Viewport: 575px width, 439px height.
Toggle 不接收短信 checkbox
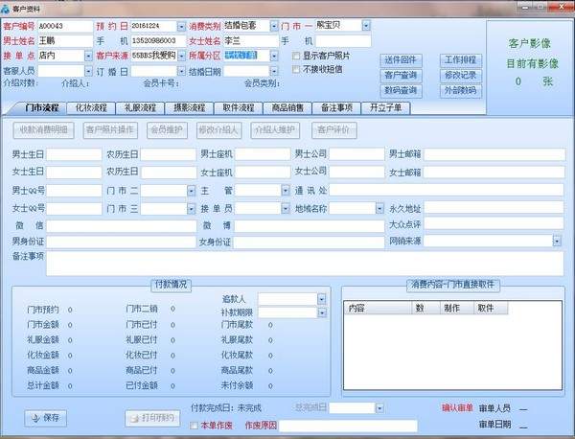click(296, 69)
